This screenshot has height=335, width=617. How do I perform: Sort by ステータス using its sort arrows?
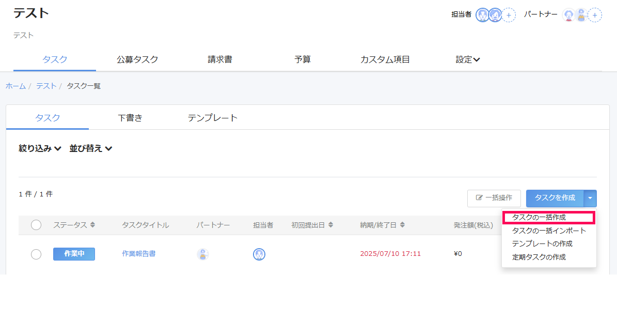point(92,225)
